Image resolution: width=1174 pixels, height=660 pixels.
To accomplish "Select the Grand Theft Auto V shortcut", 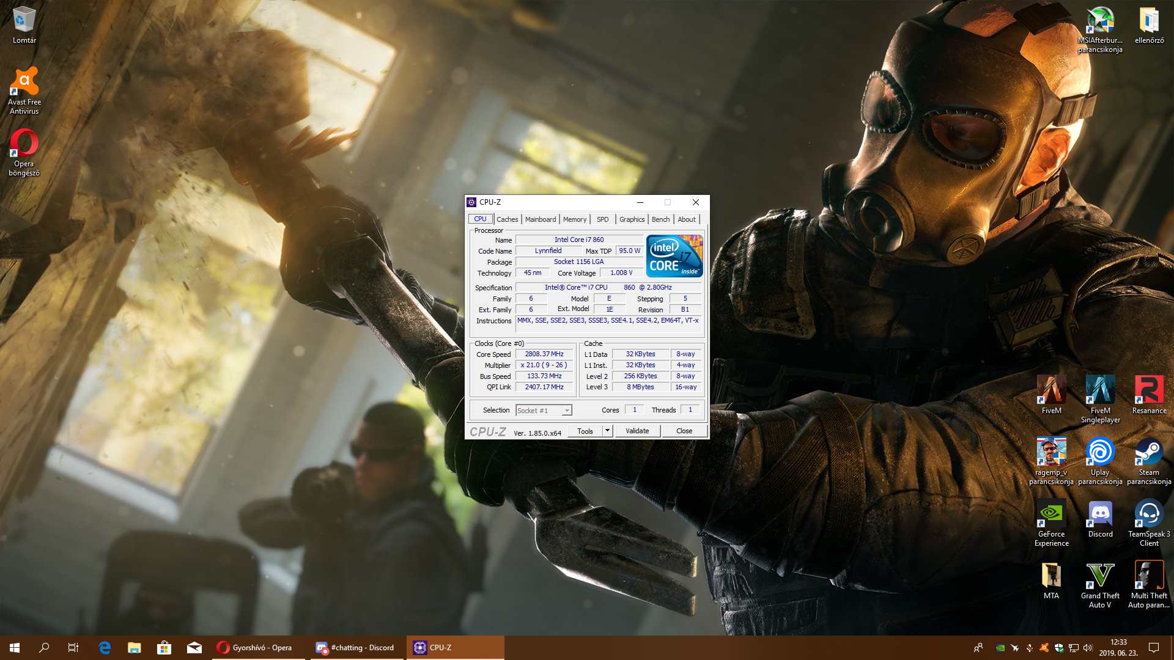I will pos(1100,585).
